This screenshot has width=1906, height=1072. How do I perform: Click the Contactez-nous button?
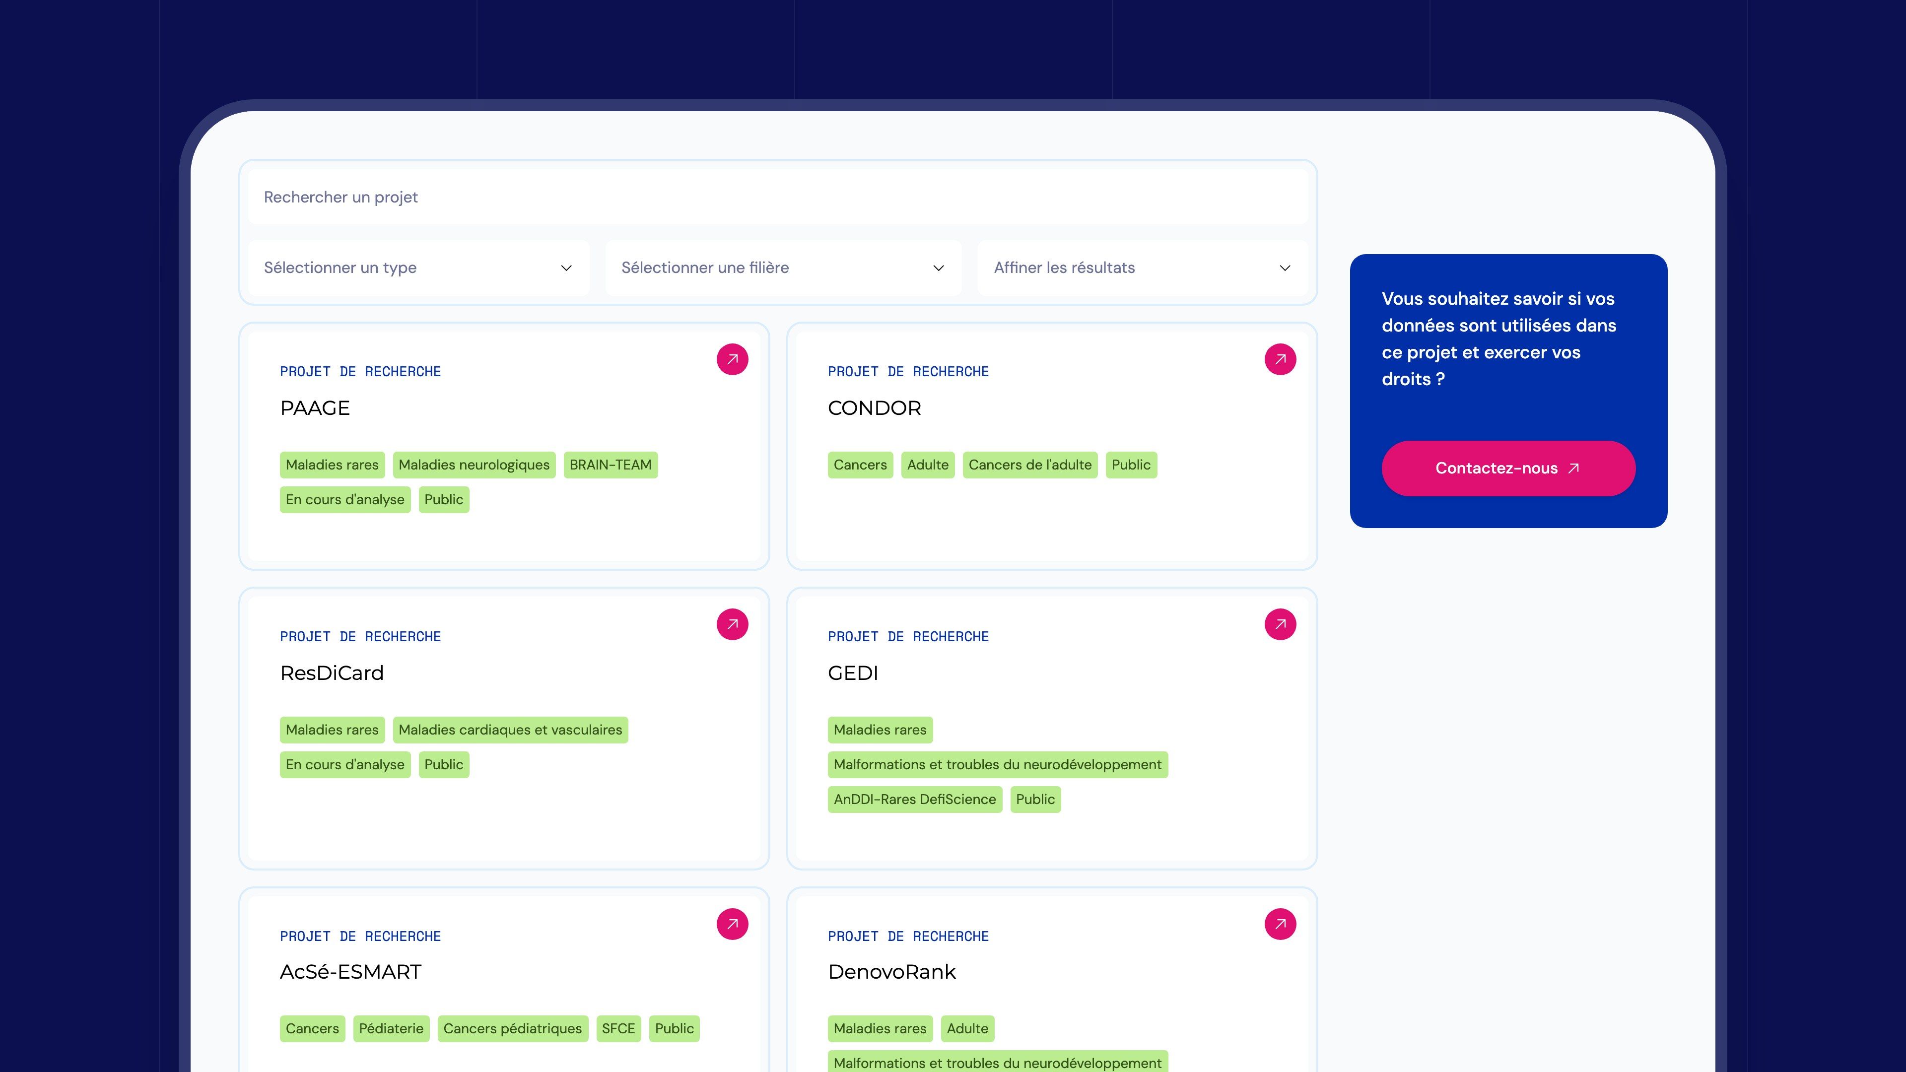point(1508,469)
